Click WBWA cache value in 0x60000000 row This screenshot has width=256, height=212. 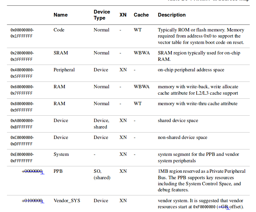point(142,87)
